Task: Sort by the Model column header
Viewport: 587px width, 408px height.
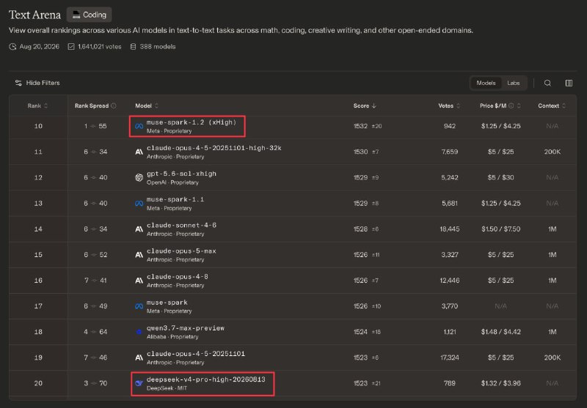Action: (x=147, y=105)
